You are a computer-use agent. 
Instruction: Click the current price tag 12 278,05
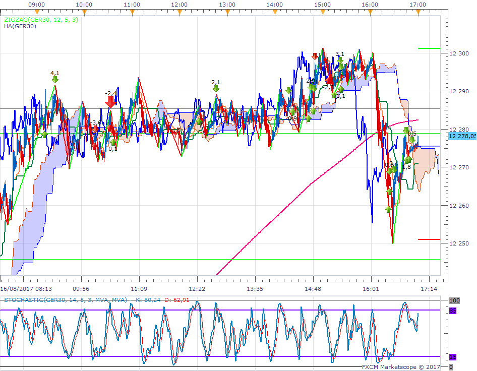[461, 136]
